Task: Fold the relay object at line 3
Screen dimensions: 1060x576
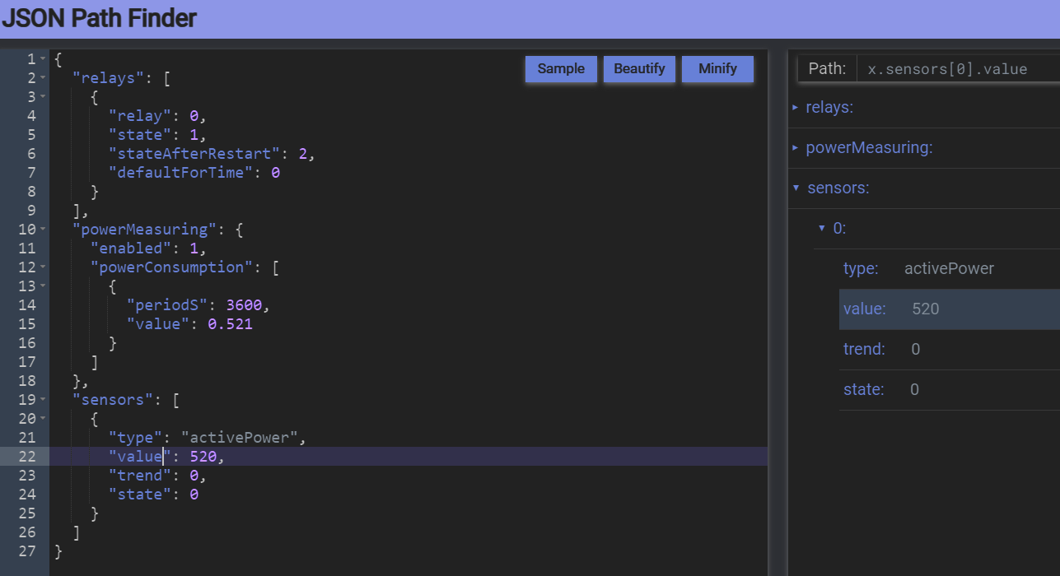Action: click(x=43, y=97)
